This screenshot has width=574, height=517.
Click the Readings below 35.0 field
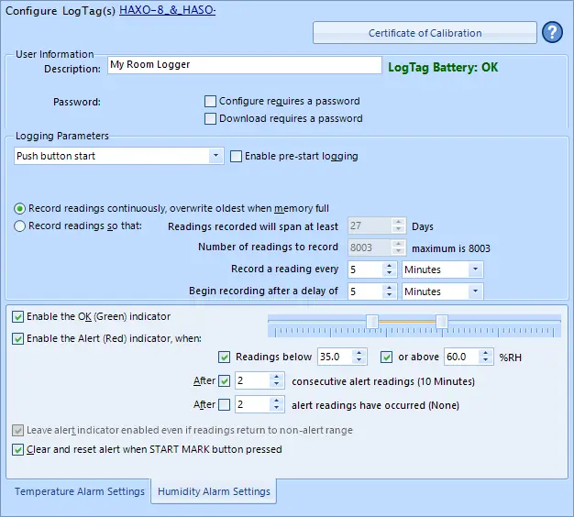[335, 357]
